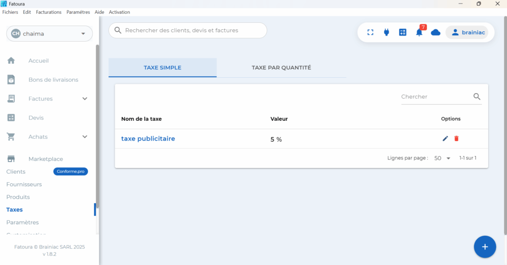507x265 pixels.
Task: Change lines per page dropdown
Action: [x=442, y=158]
